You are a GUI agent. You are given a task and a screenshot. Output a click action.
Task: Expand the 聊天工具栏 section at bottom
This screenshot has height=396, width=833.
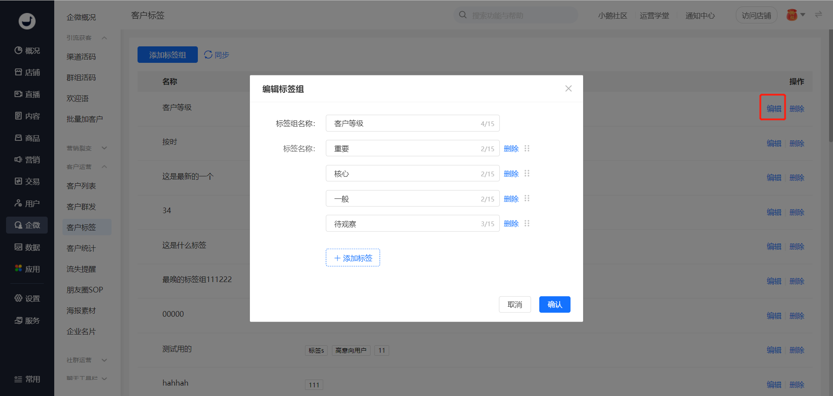pos(105,378)
